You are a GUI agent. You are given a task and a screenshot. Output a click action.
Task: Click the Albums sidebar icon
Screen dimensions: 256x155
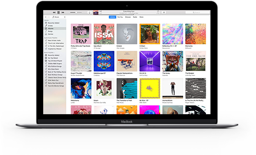point(46,28)
